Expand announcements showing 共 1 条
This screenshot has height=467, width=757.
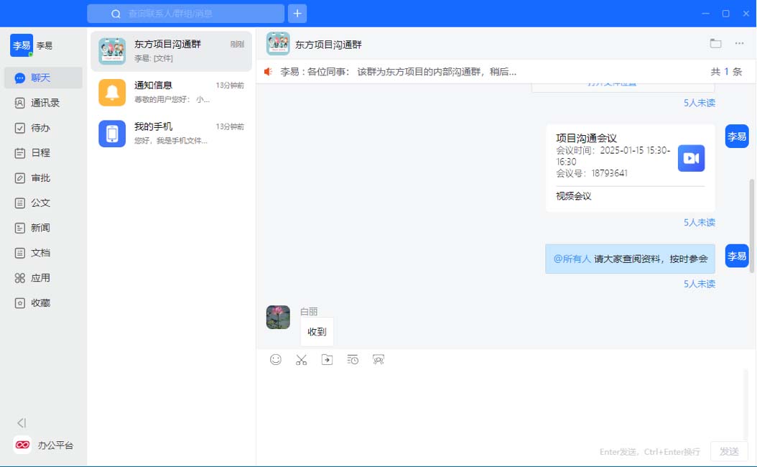725,72
